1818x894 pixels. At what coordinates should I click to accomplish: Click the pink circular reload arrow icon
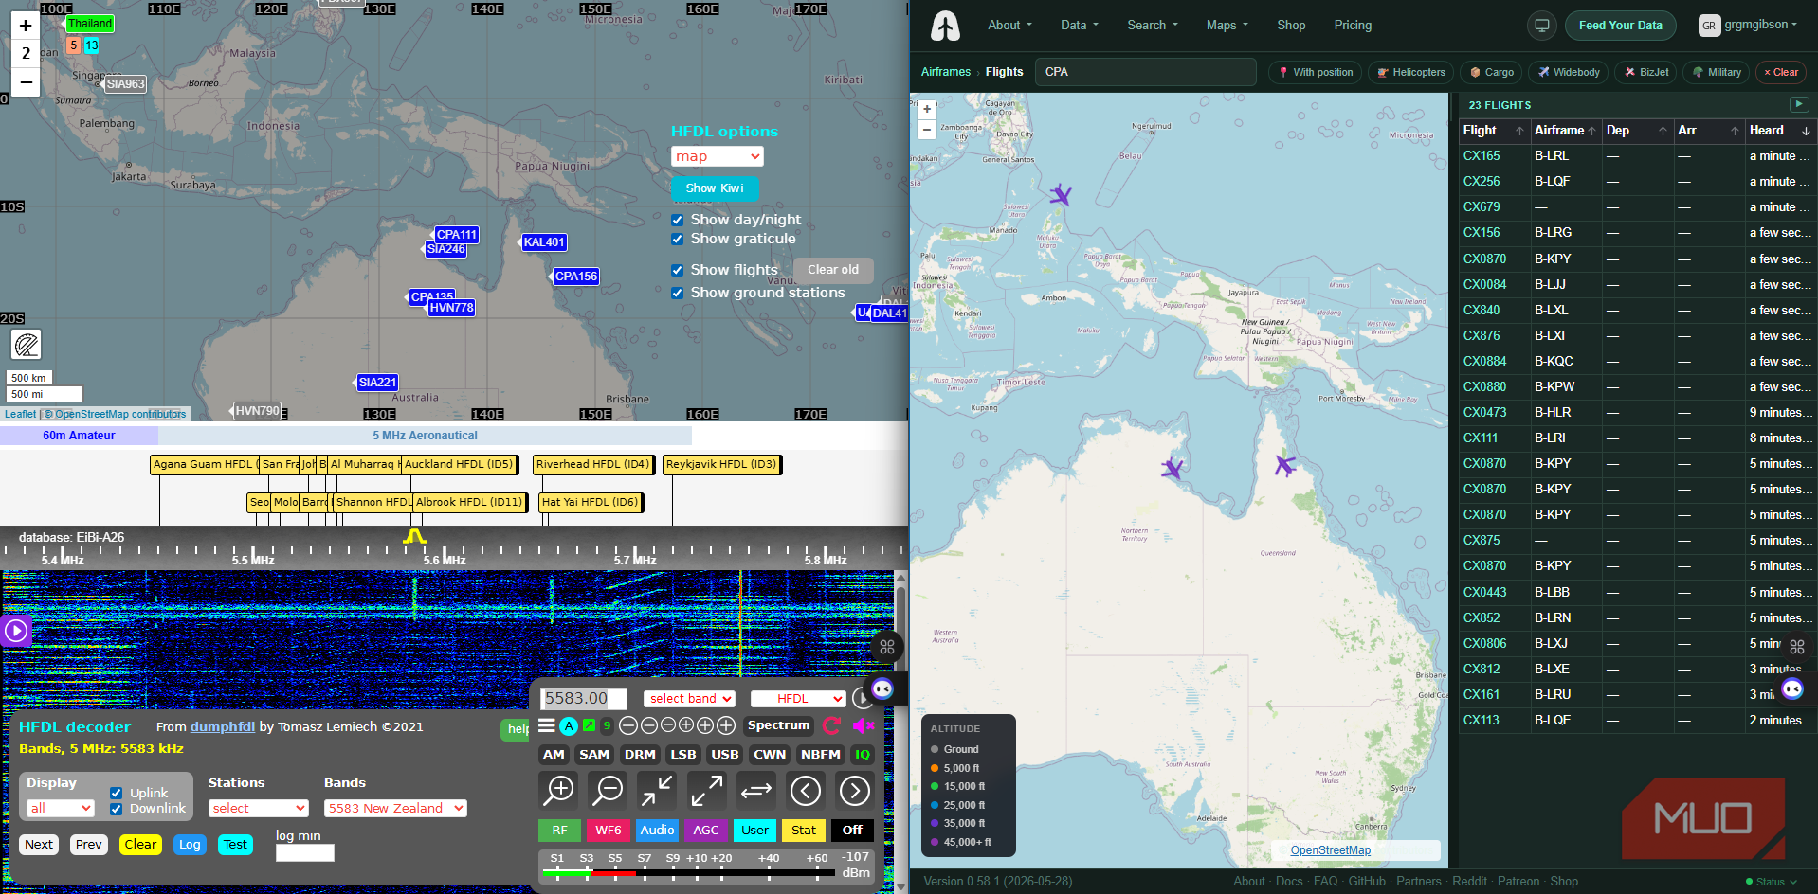(x=832, y=726)
